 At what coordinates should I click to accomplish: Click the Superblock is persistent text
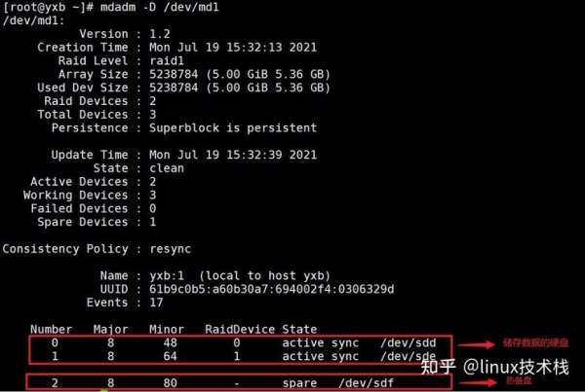[233, 127]
